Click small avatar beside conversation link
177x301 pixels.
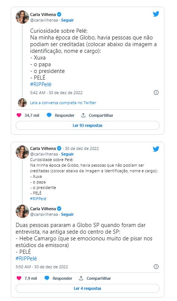pos(22,103)
